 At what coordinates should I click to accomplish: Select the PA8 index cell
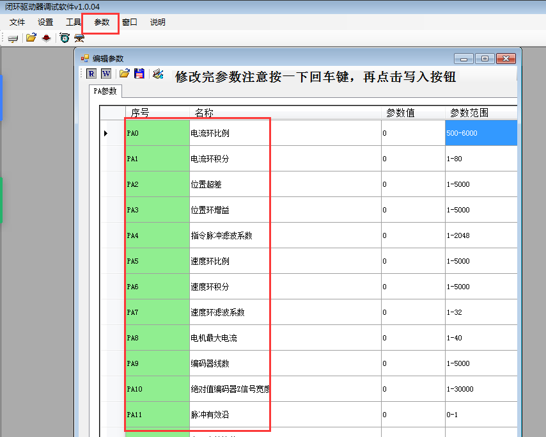(x=157, y=338)
